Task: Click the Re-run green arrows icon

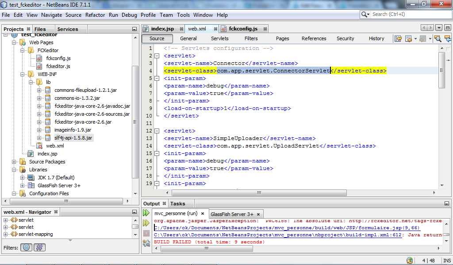Action: (x=146, y=213)
